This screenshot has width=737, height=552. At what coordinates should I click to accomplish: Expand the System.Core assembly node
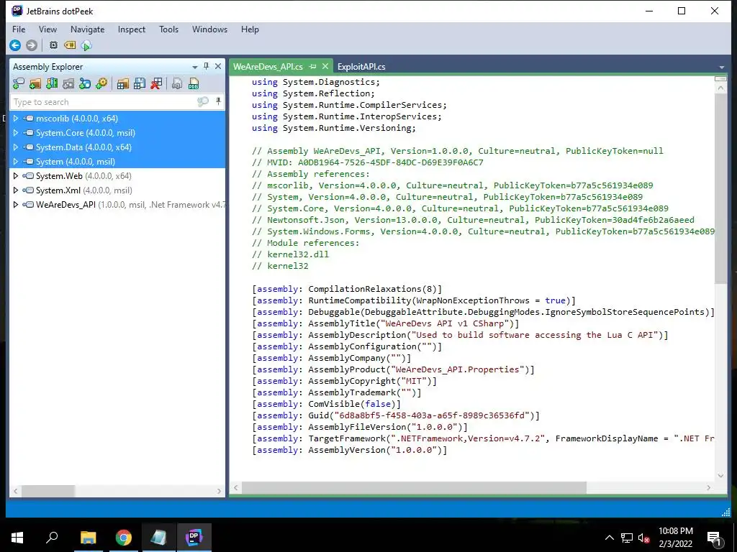coord(16,133)
